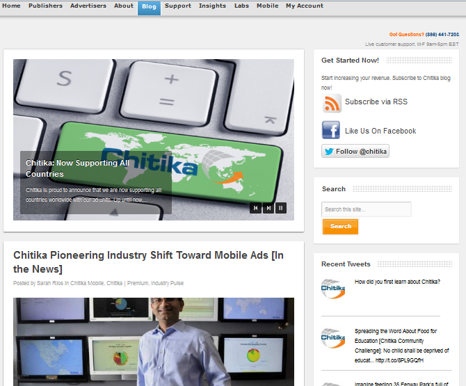
Task: Open 'Chitika Pioneering Industry Shift' article headline
Action: [148, 262]
